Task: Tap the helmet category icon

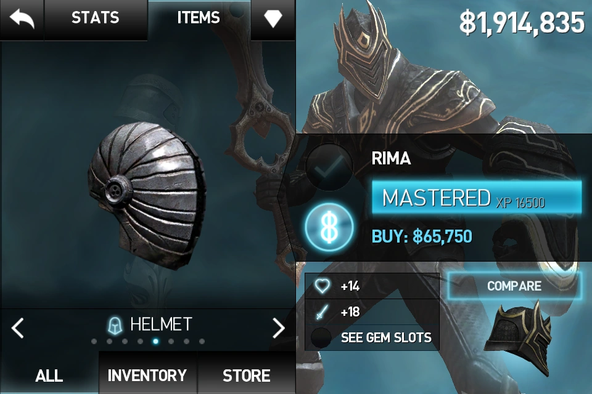Action: [x=115, y=326]
